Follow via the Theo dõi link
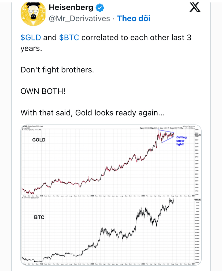The image size is (222, 271). (x=134, y=19)
